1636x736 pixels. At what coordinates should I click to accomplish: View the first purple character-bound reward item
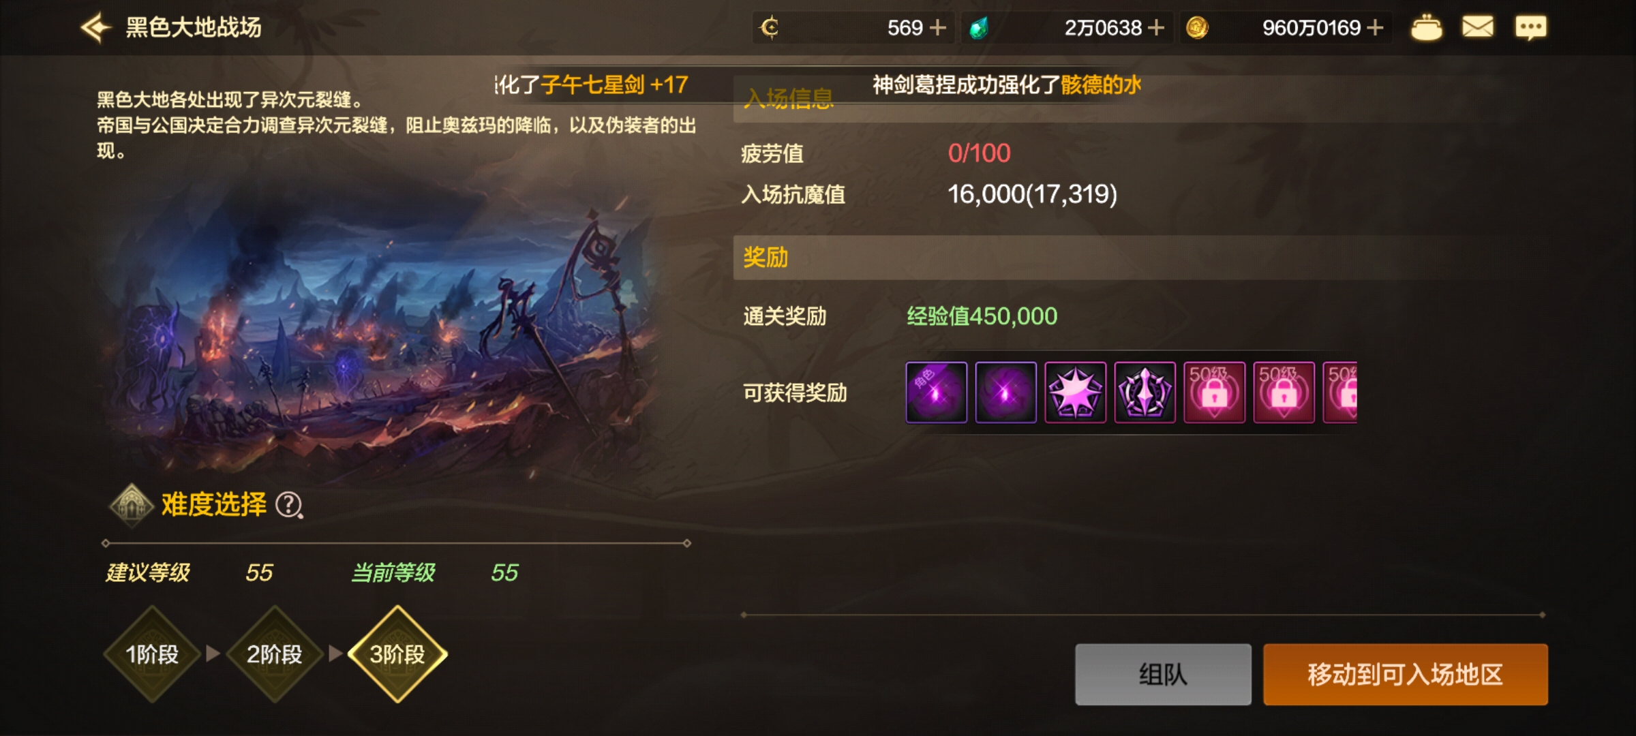(x=936, y=393)
